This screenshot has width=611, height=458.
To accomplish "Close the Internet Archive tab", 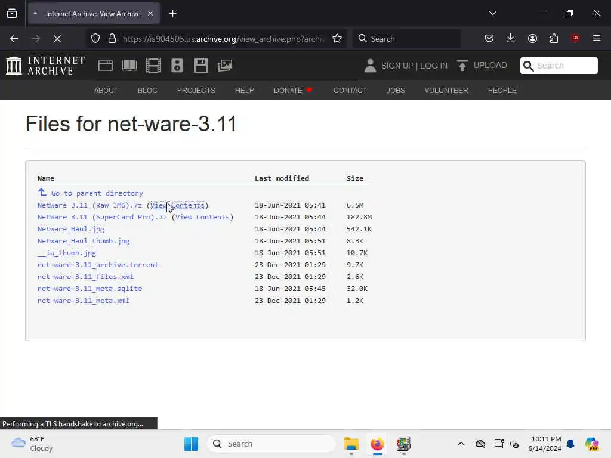I will pyautogui.click(x=150, y=14).
